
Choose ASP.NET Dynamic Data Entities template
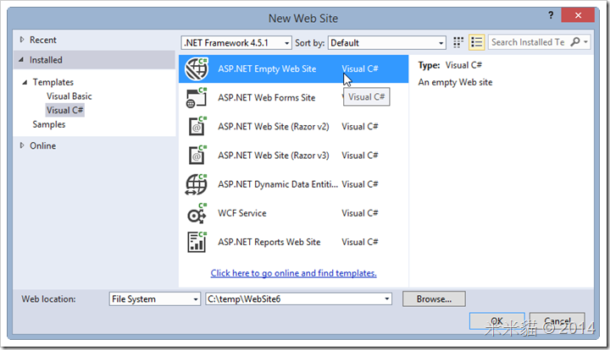point(293,184)
